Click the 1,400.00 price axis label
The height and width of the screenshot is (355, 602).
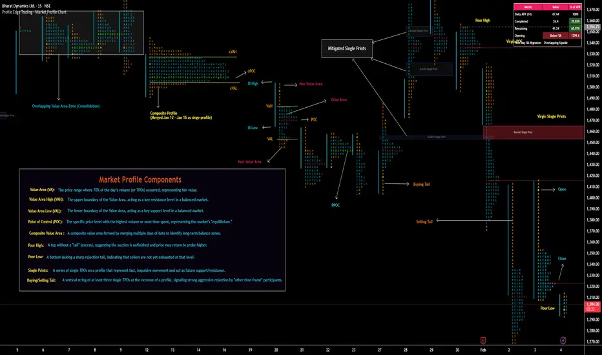click(x=593, y=198)
